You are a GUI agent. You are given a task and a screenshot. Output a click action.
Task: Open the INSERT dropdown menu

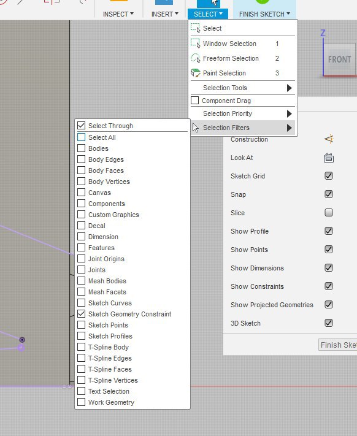pos(164,14)
